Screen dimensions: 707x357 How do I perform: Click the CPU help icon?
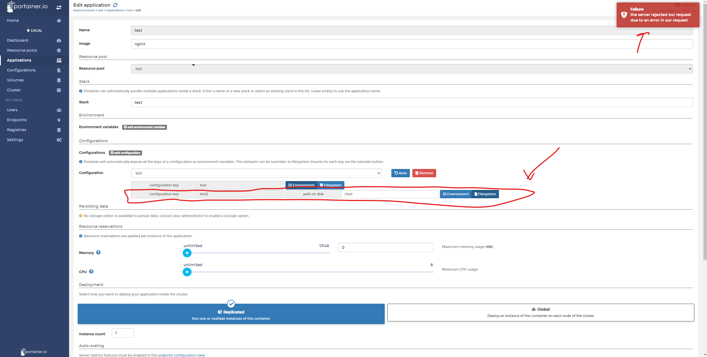coord(91,271)
